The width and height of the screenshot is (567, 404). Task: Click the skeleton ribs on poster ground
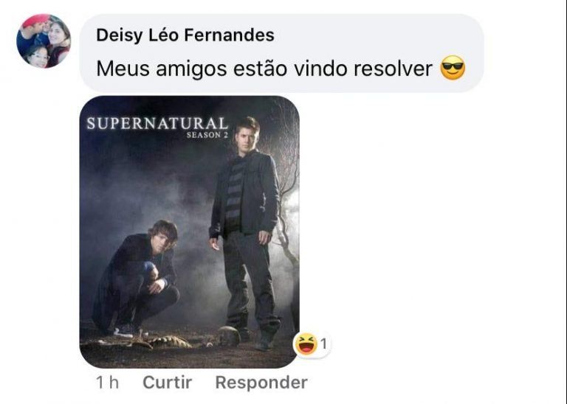click(171, 341)
